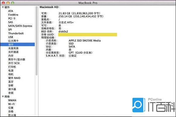Open 图形卡/显示器 (Graphics/Displays) entry

(x=16, y=59)
